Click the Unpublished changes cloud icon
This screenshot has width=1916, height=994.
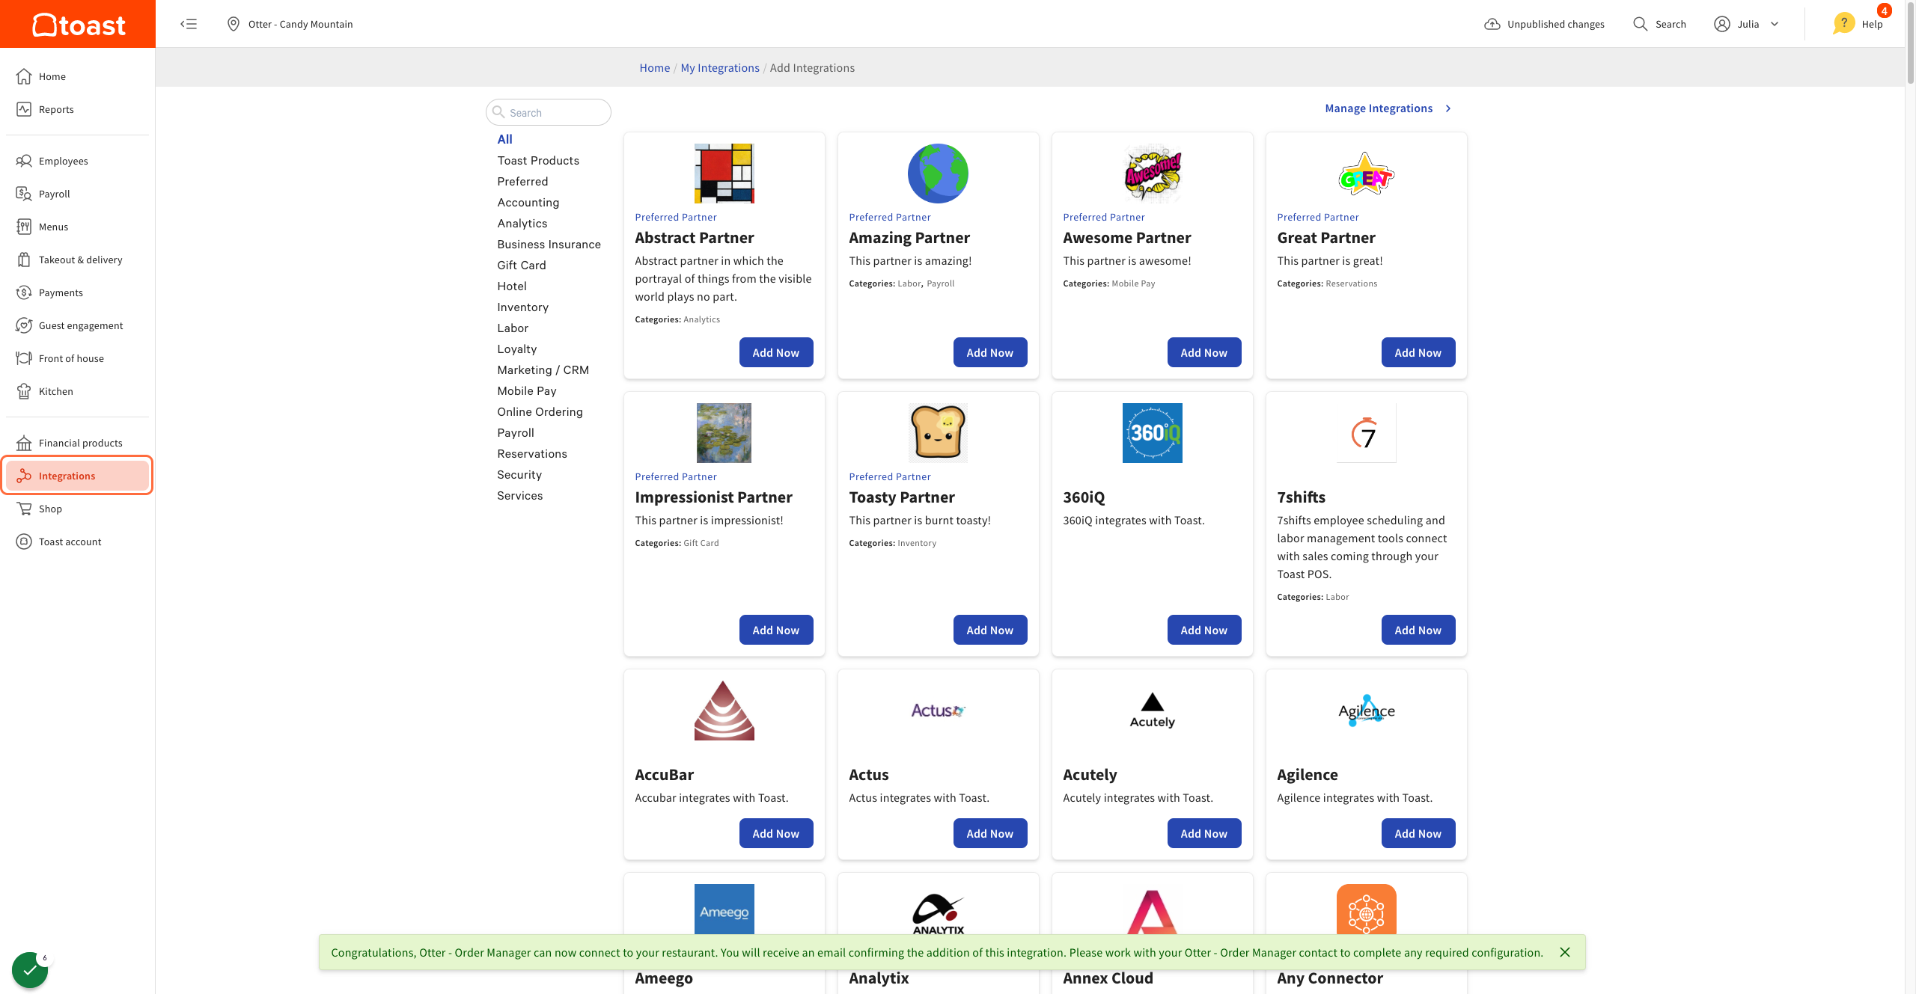pyautogui.click(x=1492, y=24)
